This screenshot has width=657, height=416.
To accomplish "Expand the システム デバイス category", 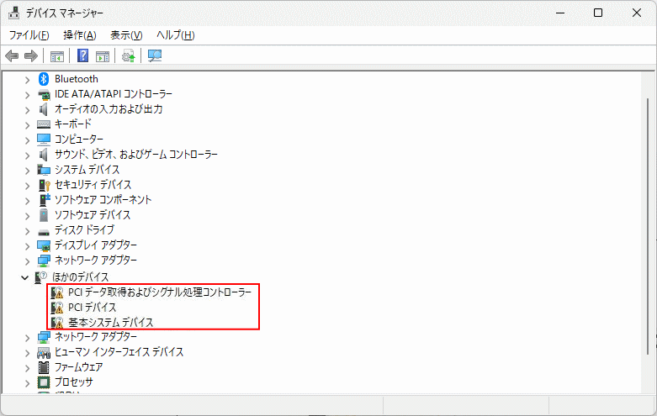I will [27, 171].
